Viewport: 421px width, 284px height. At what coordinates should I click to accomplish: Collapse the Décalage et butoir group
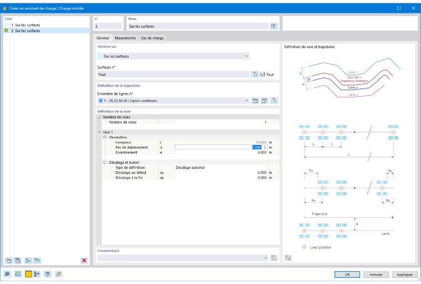pyautogui.click(x=105, y=162)
